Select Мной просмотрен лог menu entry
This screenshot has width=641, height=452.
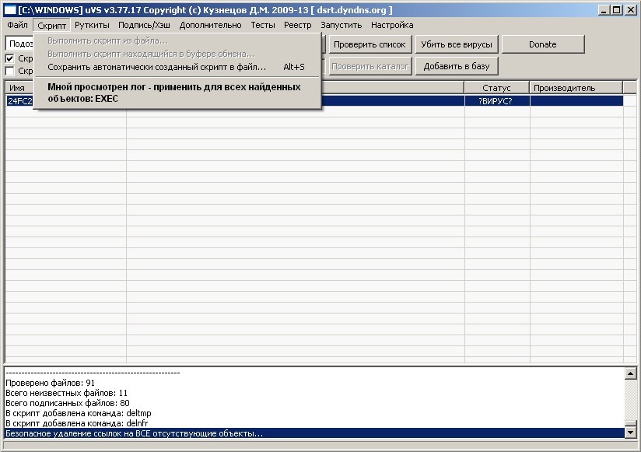click(x=177, y=93)
